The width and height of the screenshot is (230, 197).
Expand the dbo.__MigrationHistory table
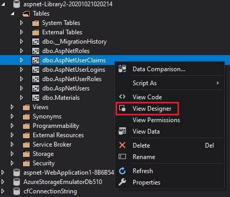tap(21, 42)
